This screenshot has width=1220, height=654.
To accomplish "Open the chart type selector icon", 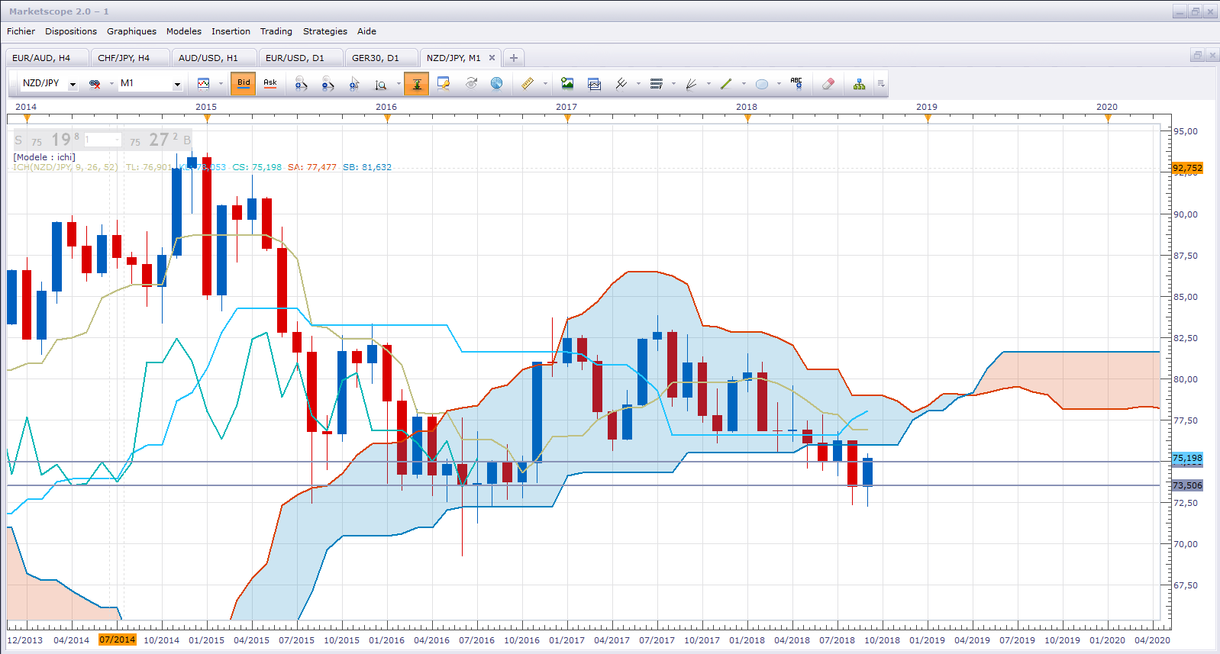I will (204, 84).
